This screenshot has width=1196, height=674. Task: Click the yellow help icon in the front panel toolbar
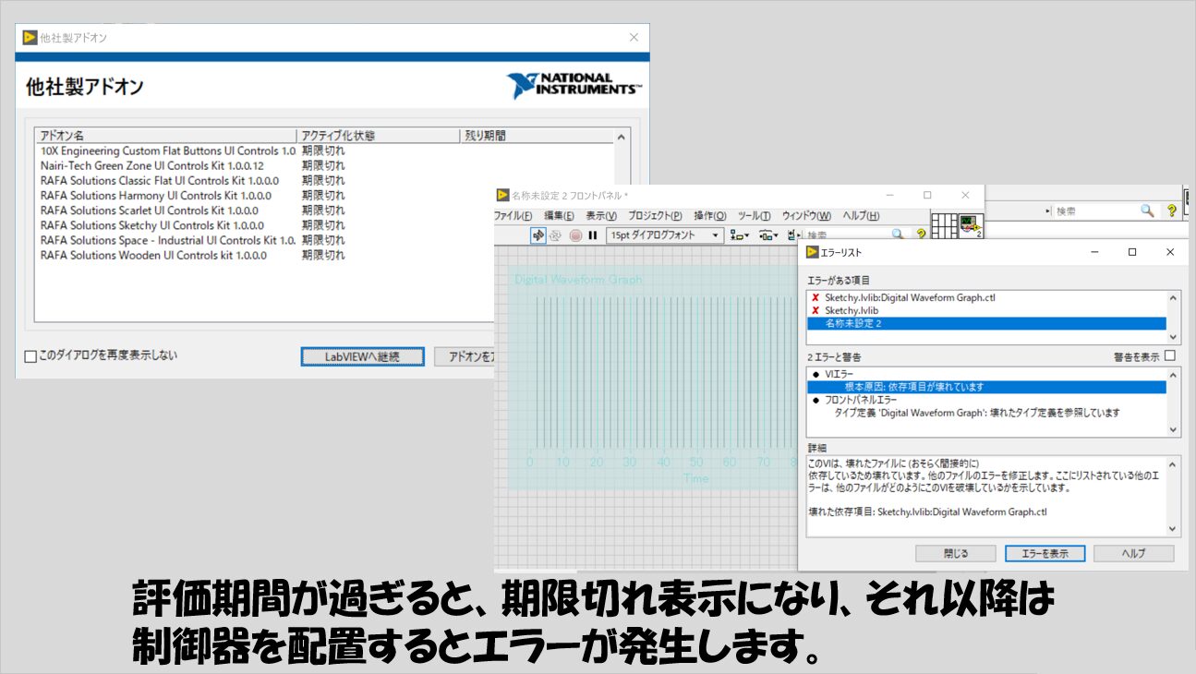(x=920, y=235)
